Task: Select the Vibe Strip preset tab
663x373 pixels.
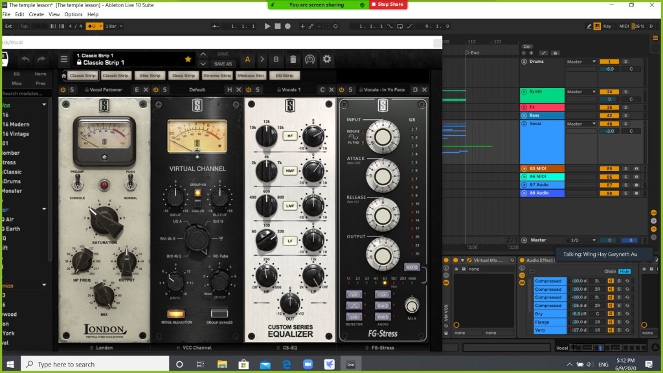Action: [x=150, y=76]
